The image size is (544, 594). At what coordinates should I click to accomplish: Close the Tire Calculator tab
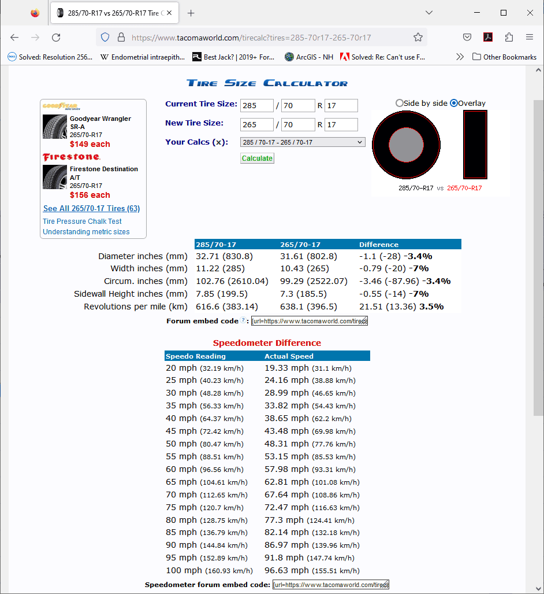[x=169, y=13]
